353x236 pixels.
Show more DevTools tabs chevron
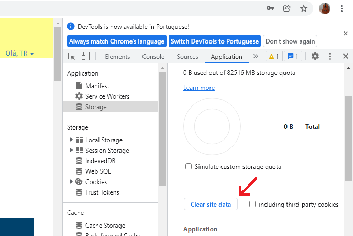pyautogui.click(x=256, y=56)
